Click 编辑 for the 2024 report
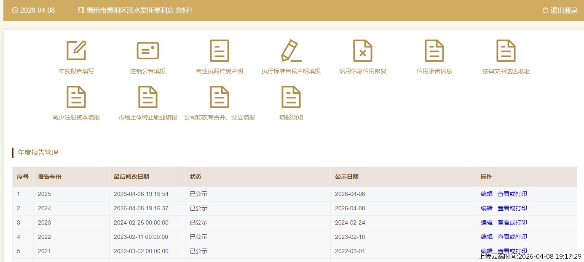The image size is (584, 262). [x=487, y=208]
